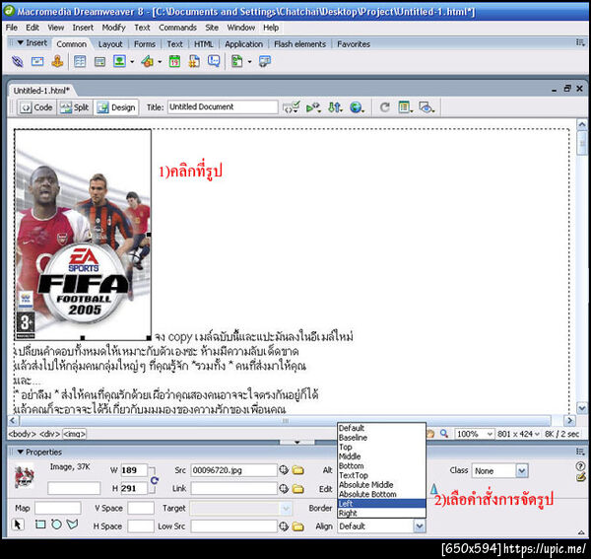Insert a Server-Side Include icon
591x559 pixels.
(194, 61)
